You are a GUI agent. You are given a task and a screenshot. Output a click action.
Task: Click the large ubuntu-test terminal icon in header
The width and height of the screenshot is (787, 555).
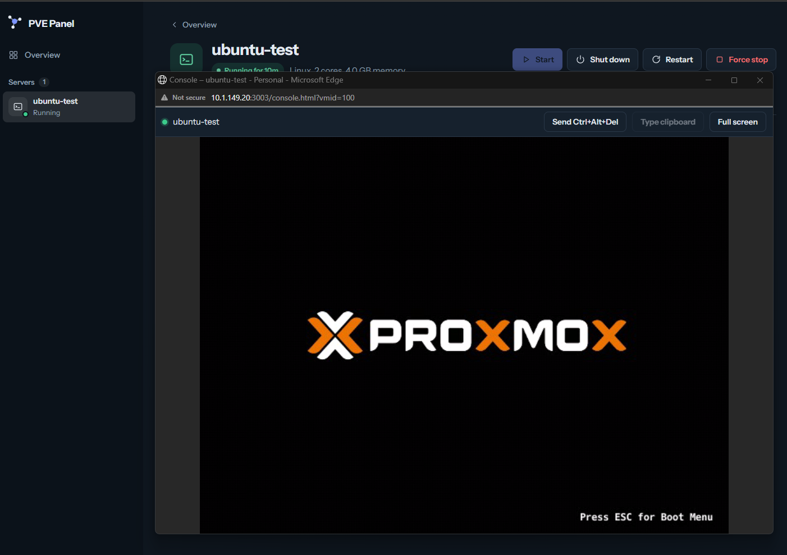[186, 59]
